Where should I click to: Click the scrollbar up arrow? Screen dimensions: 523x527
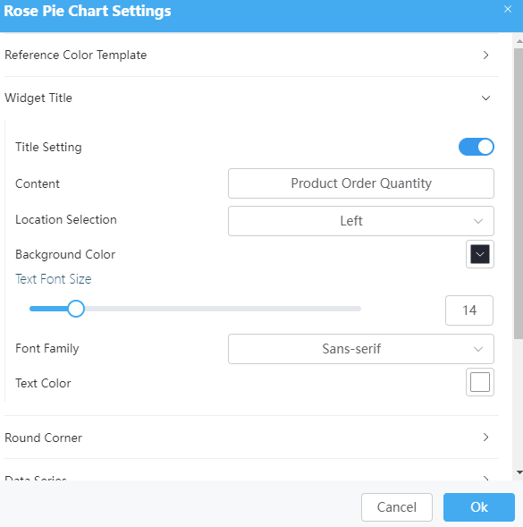tap(519, 41)
